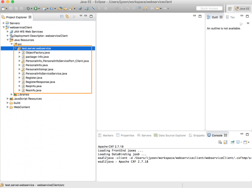Screen dimensions: 252x188
Task: Click status bar text test.server.webservice - webserviceClient/src
Action: click(x=35, y=185)
